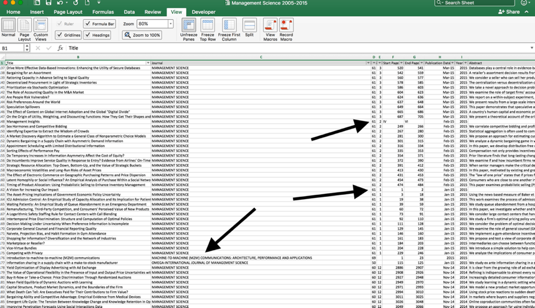Select cell 'Vice-Virtue Bundles'
This screenshot has width=535, height=308.
click(x=78, y=248)
